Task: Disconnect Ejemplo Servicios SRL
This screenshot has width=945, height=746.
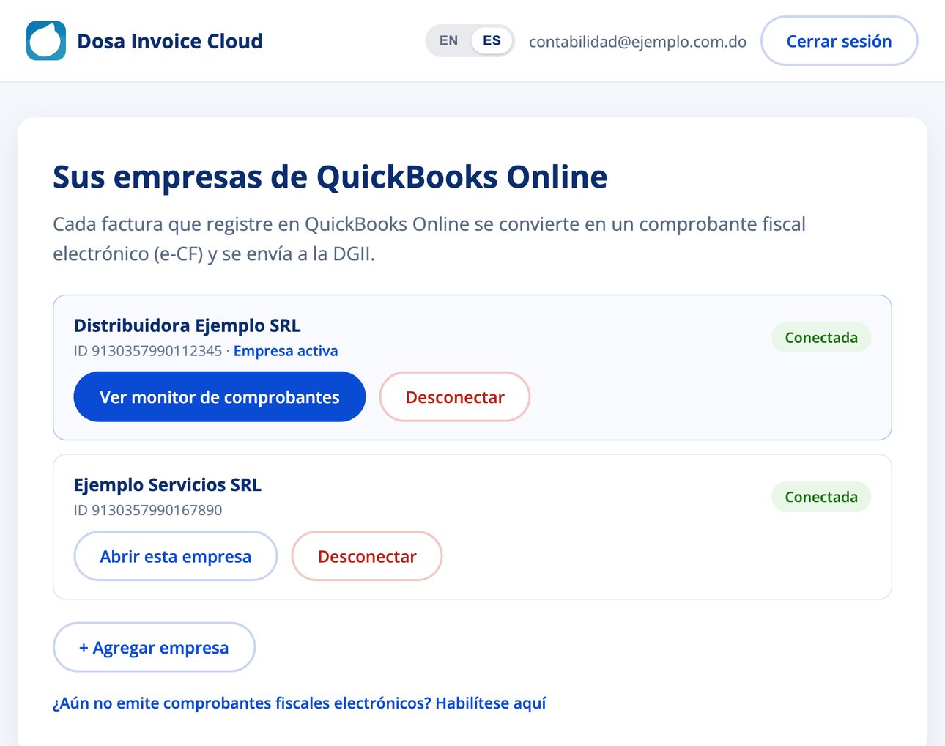Action: click(x=367, y=556)
